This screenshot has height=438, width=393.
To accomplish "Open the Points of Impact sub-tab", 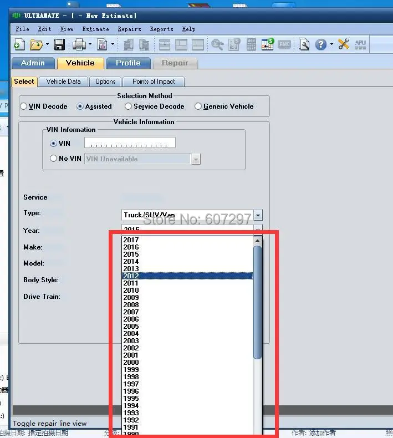I will pos(154,82).
